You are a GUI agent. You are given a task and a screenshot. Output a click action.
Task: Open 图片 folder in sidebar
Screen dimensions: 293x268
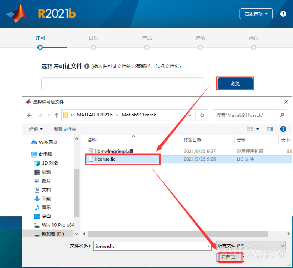point(43,181)
